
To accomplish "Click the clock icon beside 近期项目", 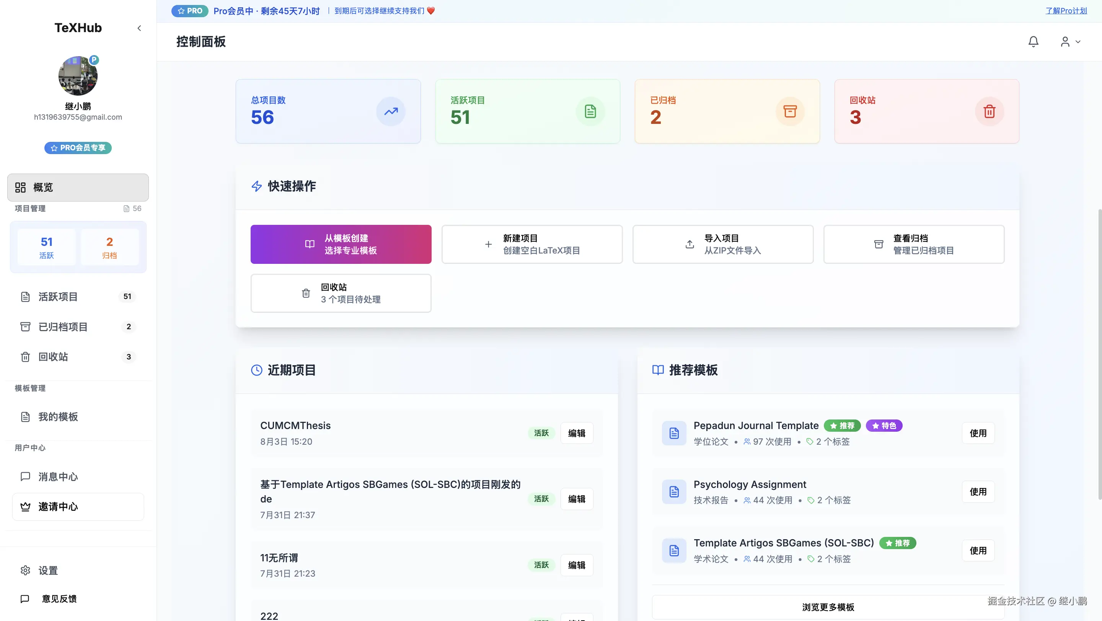I will click(256, 370).
